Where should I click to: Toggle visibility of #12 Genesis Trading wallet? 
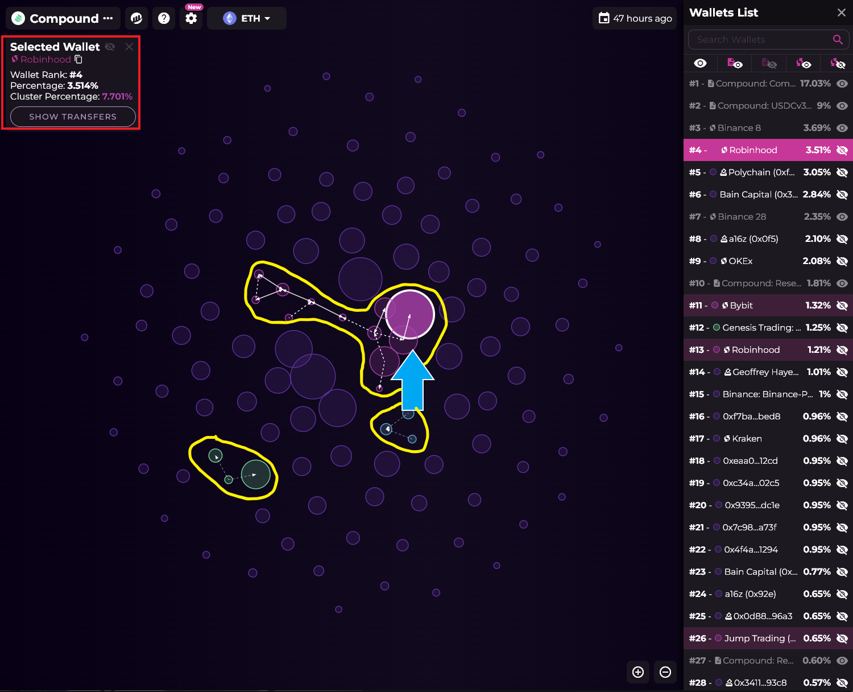pyautogui.click(x=842, y=328)
